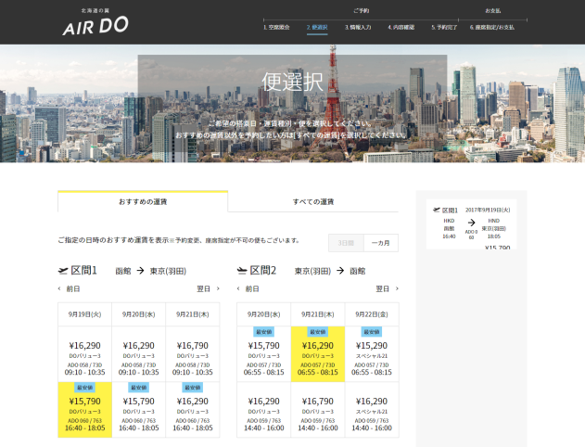This screenshot has height=447, width=585.
Task: Select the 3日間 view toggle
Action: (346, 243)
